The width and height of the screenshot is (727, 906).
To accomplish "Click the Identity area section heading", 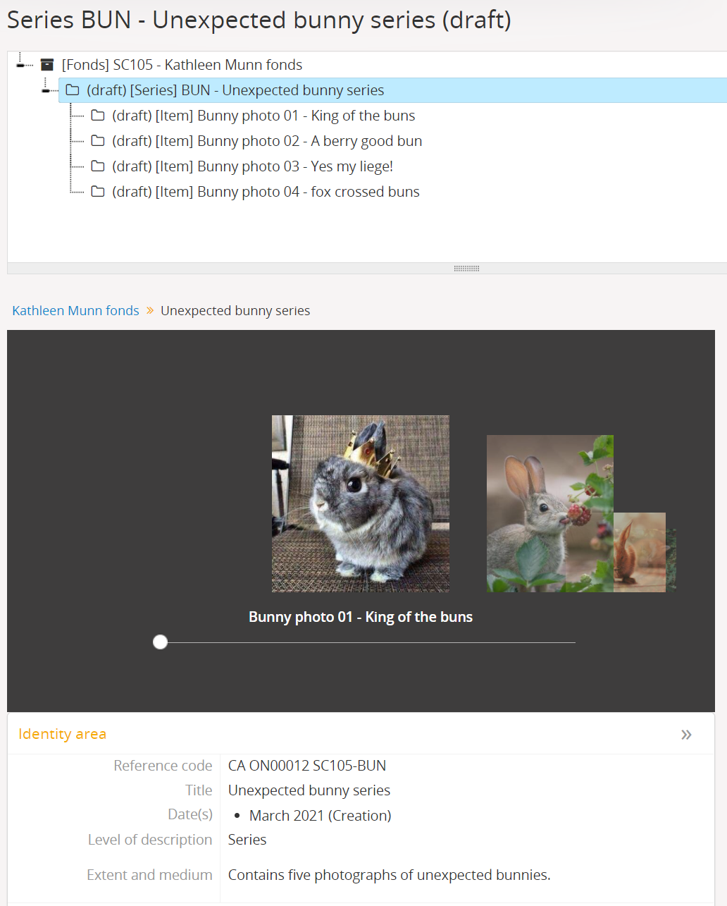I will (63, 734).
